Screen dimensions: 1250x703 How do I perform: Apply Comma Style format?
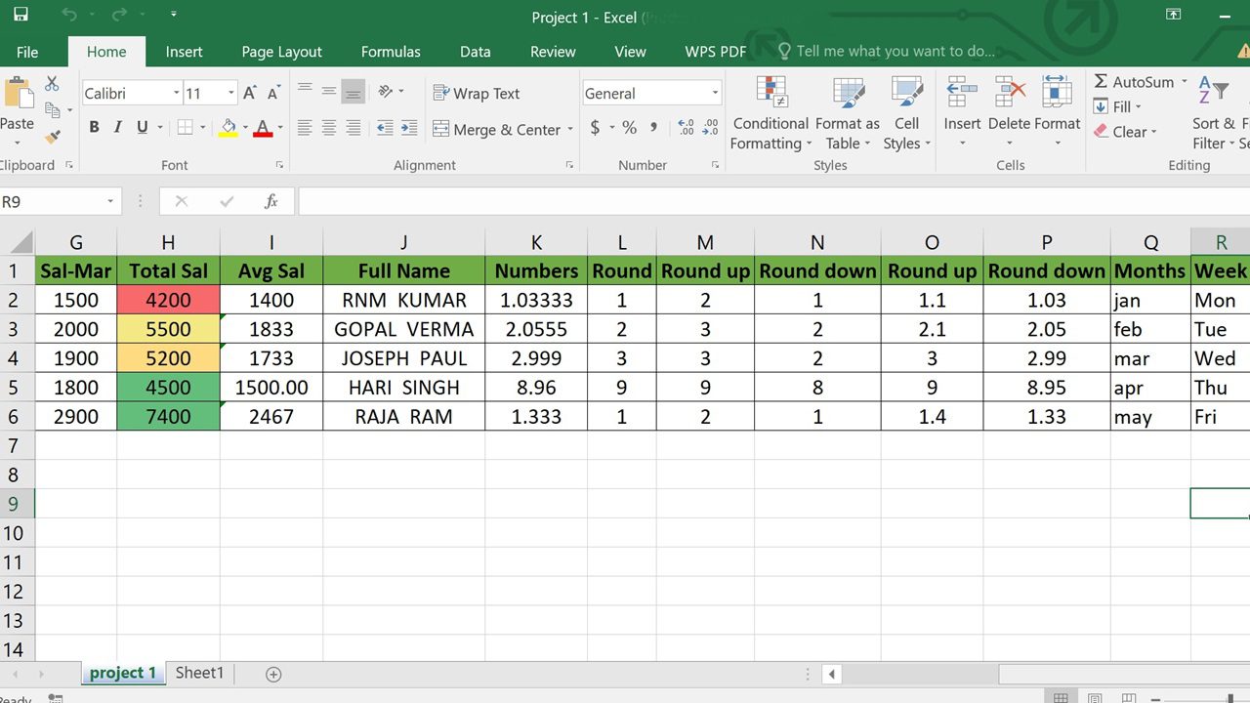(x=653, y=128)
